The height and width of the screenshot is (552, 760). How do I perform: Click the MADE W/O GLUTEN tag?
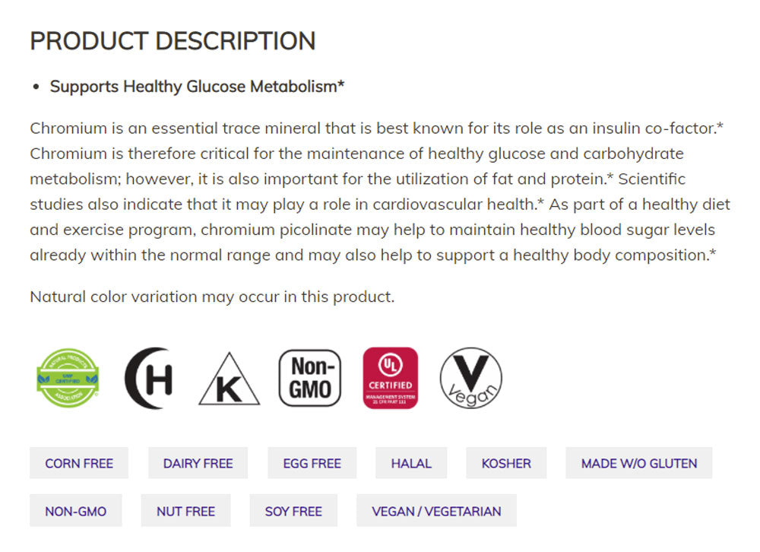[639, 463]
